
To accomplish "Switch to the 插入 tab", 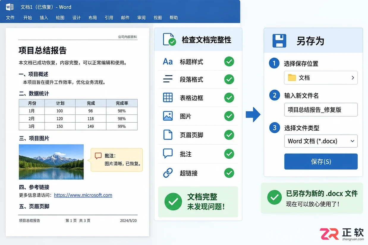I will pyautogui.click(x=44, y=18).
